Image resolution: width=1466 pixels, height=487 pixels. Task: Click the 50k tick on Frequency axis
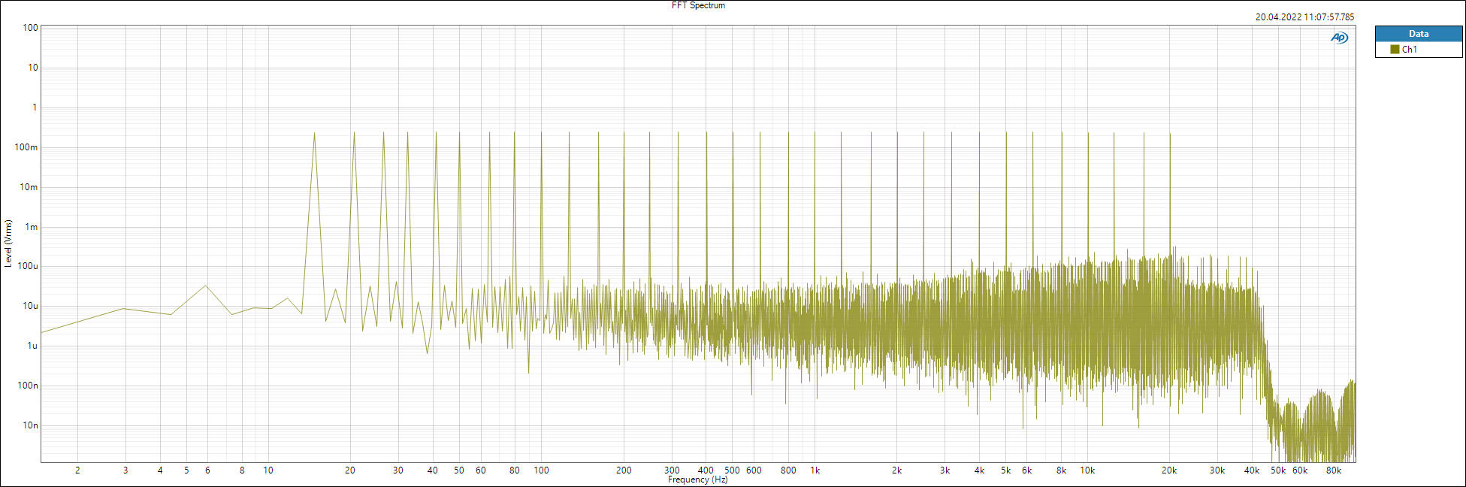[x=1278, y=470]
